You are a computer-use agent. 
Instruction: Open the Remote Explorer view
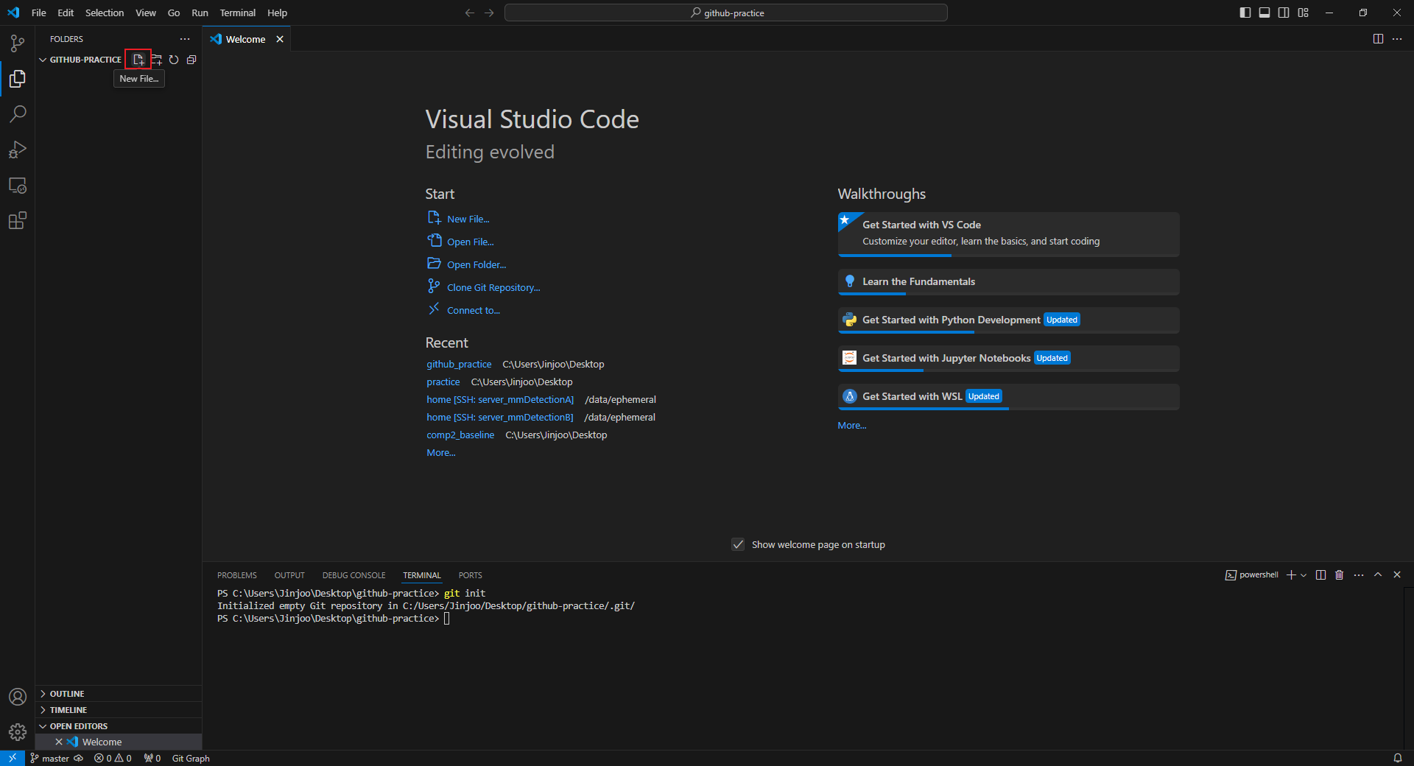18,185
